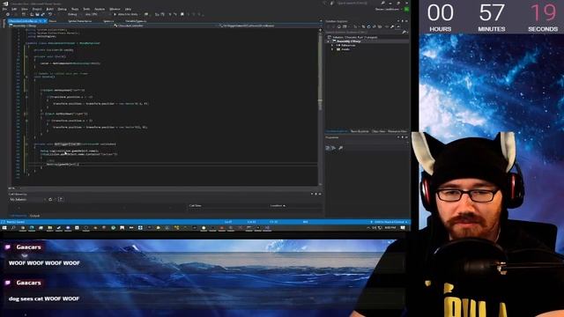The image size is (564, 317).
Task: Open the Project menu
Action: click(x=37, y=9)
